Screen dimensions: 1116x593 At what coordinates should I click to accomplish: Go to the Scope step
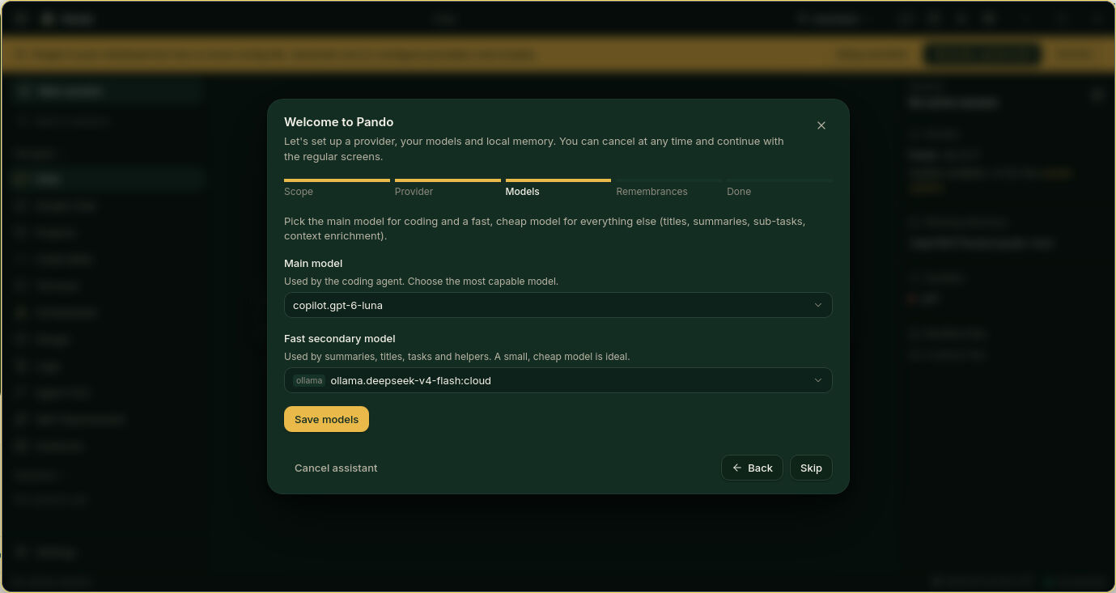tap(337, 188)
